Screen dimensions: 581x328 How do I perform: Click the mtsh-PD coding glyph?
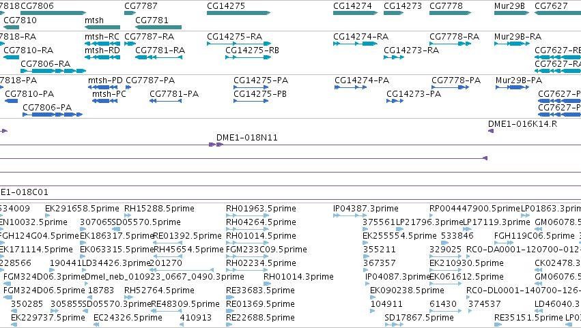[x=103, y=87]
